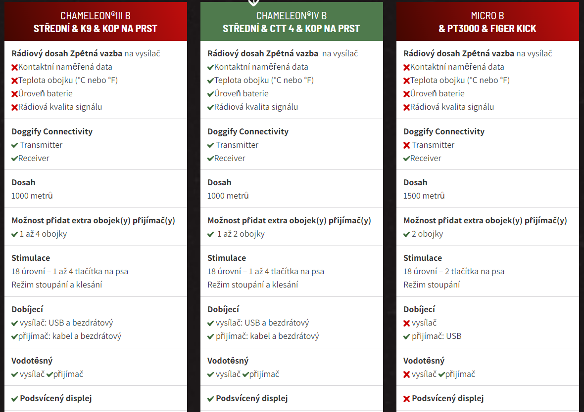Click red X beside Chameleon III Kontaktní naměřená data

tap(14, 67)
